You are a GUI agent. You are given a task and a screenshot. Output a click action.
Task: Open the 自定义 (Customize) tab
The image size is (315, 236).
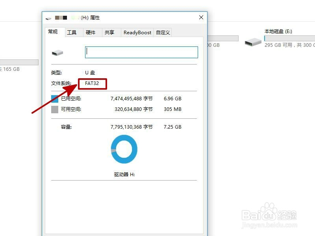click(x=162, y=32)
